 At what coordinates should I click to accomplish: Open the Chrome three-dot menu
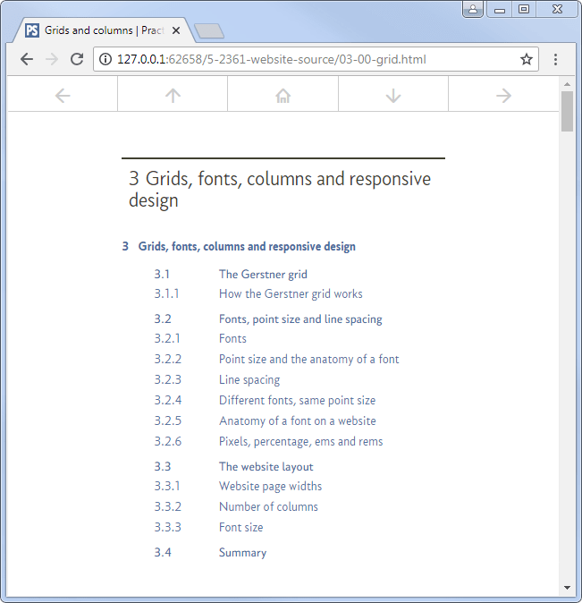[555, 59]
